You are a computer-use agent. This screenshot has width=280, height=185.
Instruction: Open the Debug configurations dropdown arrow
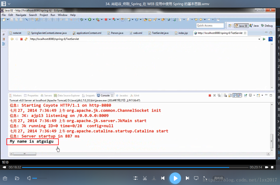coord(86,20)
